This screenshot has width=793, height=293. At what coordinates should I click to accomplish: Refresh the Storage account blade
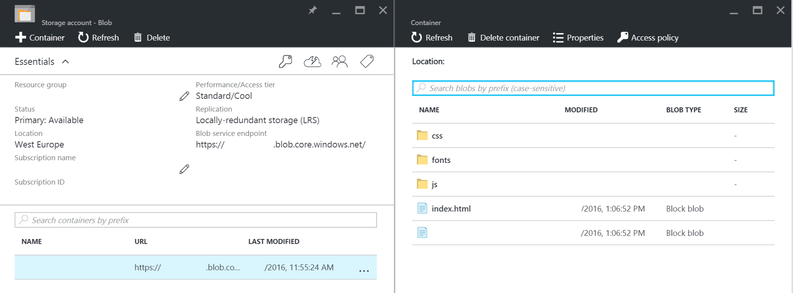[99, 37]
